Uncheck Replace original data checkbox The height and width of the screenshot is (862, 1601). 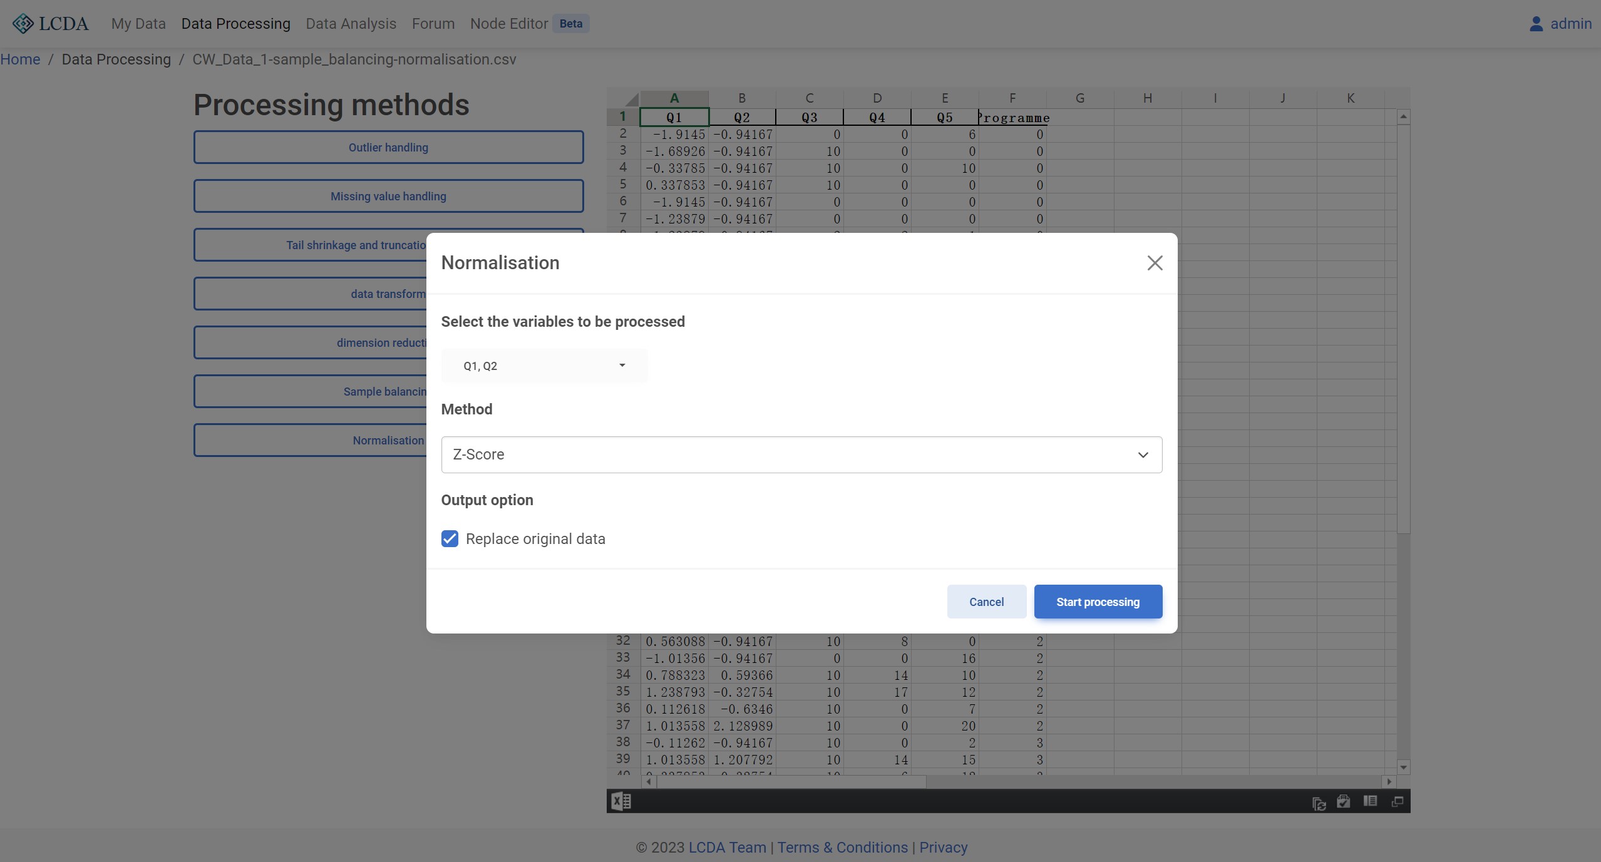[x=450, y=539]
